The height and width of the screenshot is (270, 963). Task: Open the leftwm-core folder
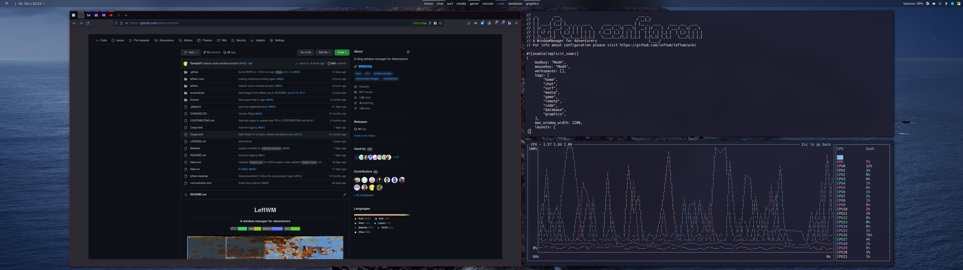click(197, 79)
